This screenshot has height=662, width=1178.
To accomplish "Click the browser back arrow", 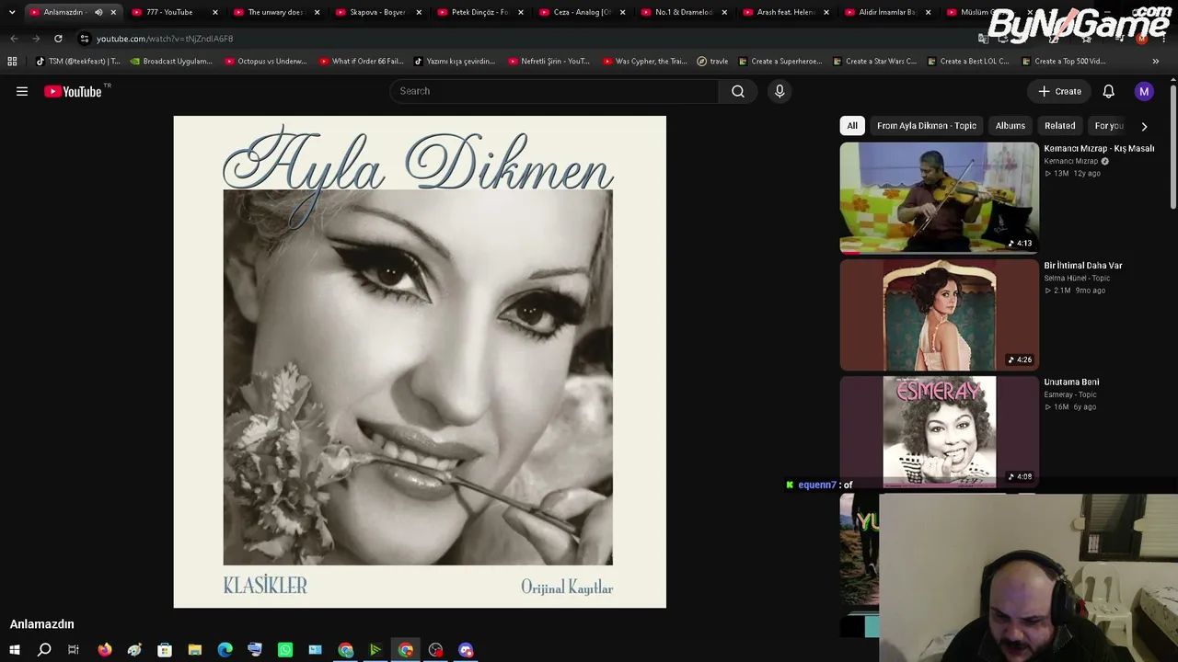I will [x=14, y=39].
